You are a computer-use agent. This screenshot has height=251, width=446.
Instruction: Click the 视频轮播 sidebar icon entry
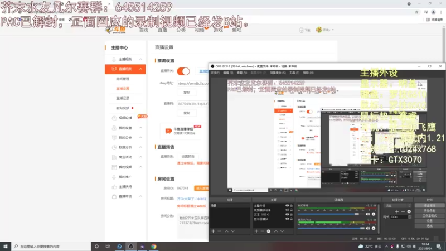click(114, 118)
